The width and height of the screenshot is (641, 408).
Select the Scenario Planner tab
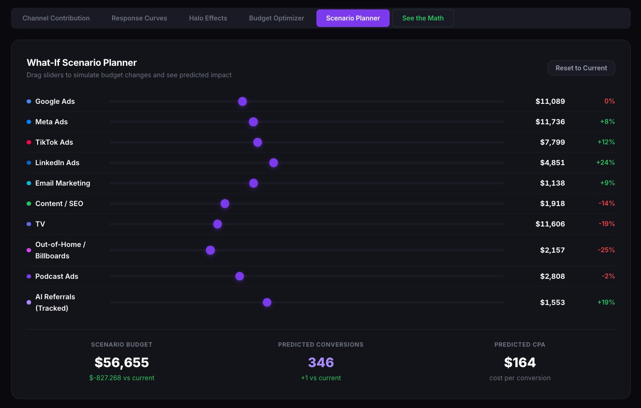tap(353, 18)
